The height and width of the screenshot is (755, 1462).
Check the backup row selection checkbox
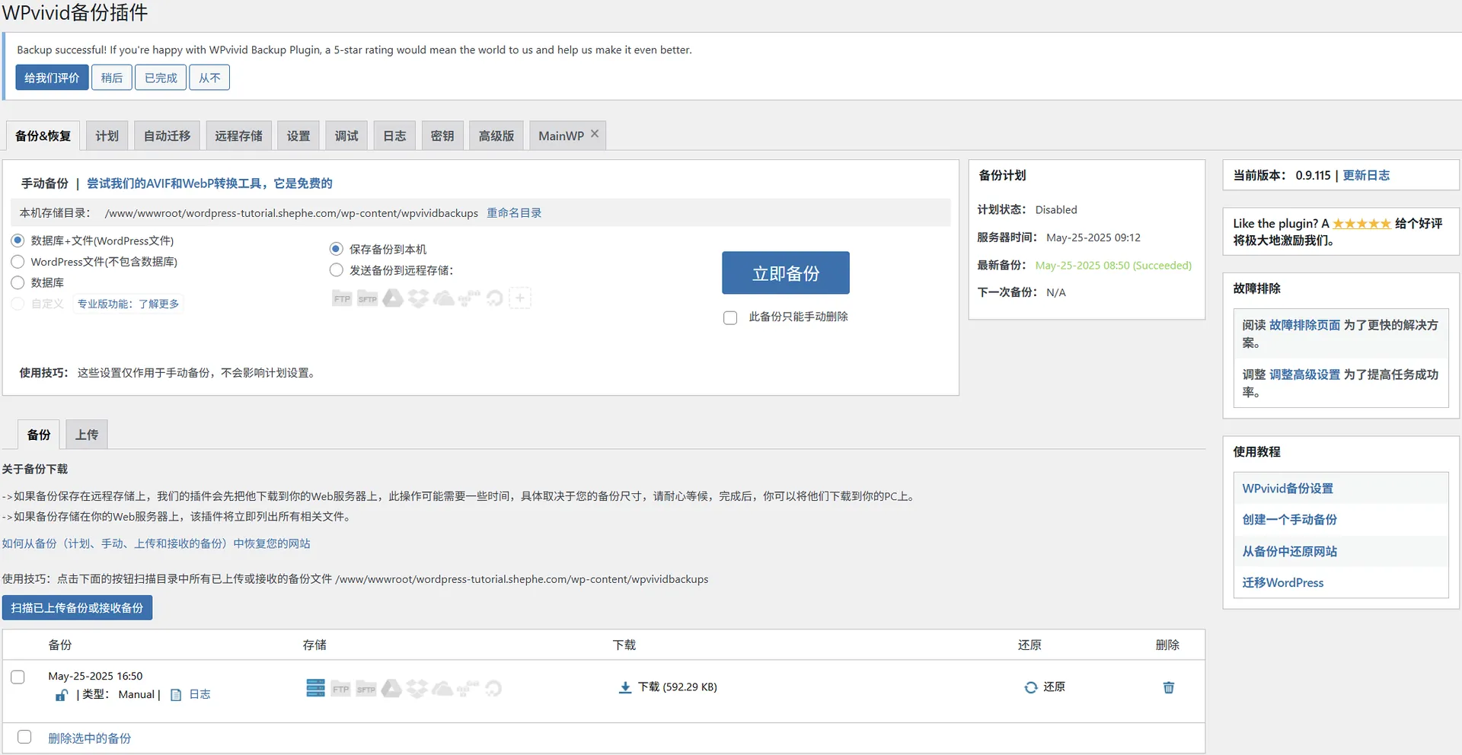click(x=18, y=677)
